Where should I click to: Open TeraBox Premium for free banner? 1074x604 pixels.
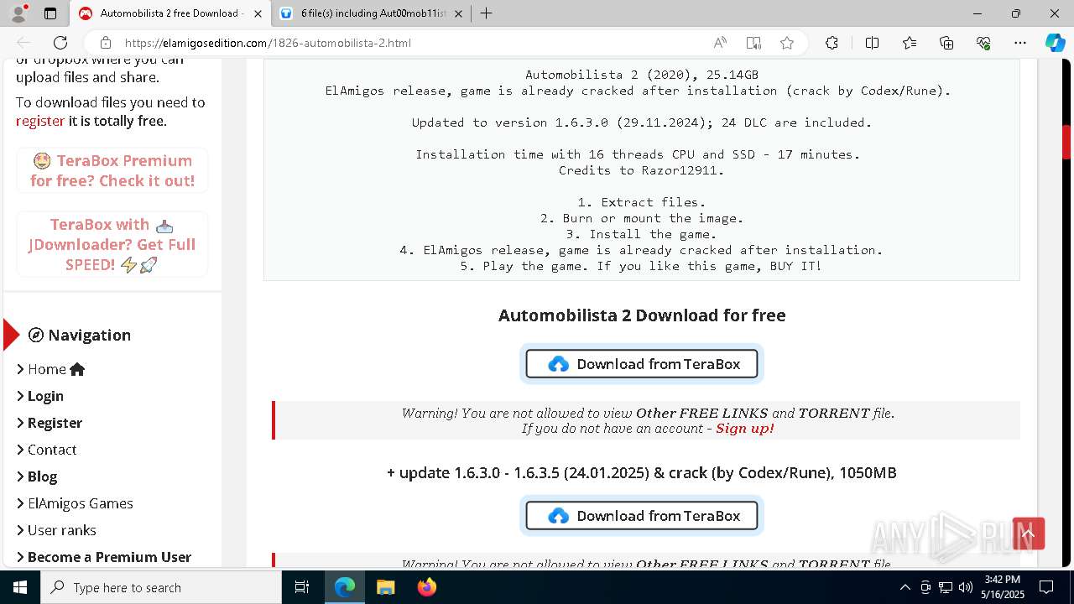click(x=112, y=170)
